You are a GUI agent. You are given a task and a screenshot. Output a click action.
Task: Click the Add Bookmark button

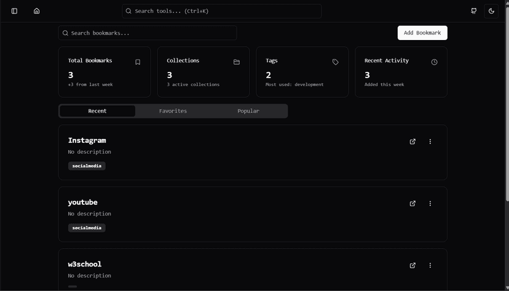422,33
